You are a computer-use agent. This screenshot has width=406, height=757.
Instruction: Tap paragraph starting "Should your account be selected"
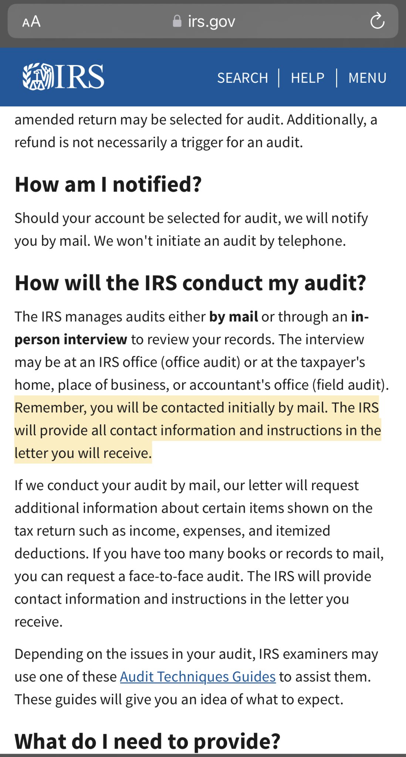[191, 229]
